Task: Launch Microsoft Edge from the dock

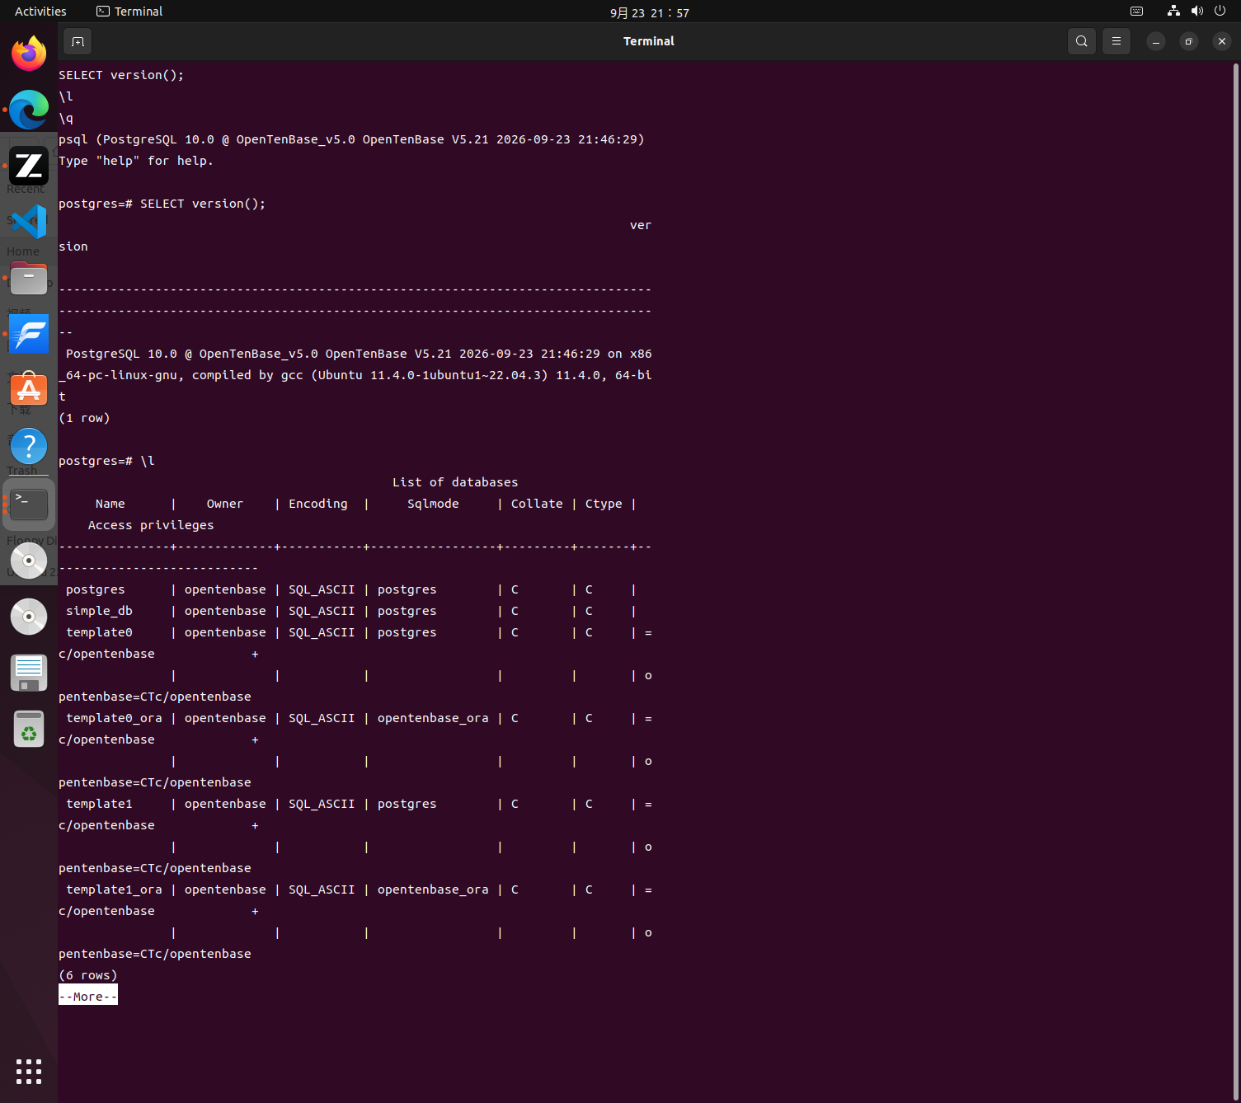Action: [x=29, y=110]
